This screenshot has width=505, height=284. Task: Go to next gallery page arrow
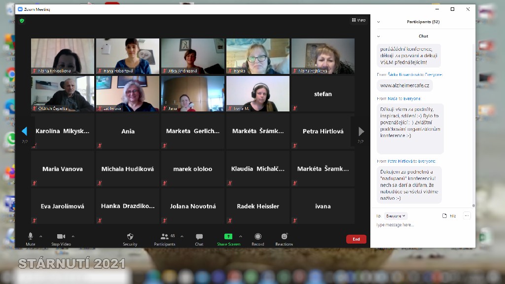(361, 131)
